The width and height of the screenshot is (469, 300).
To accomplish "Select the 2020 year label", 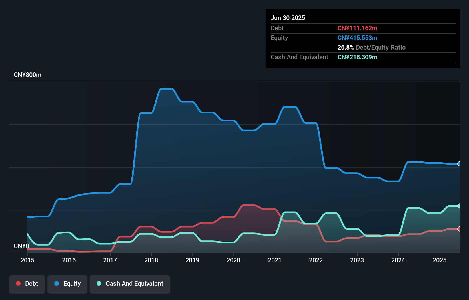I will point(233,260).
